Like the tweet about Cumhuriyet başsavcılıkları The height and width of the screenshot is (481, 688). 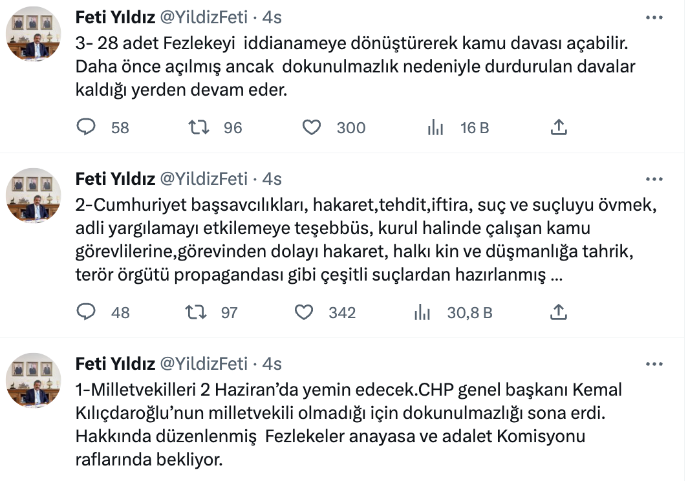(311, 312)
